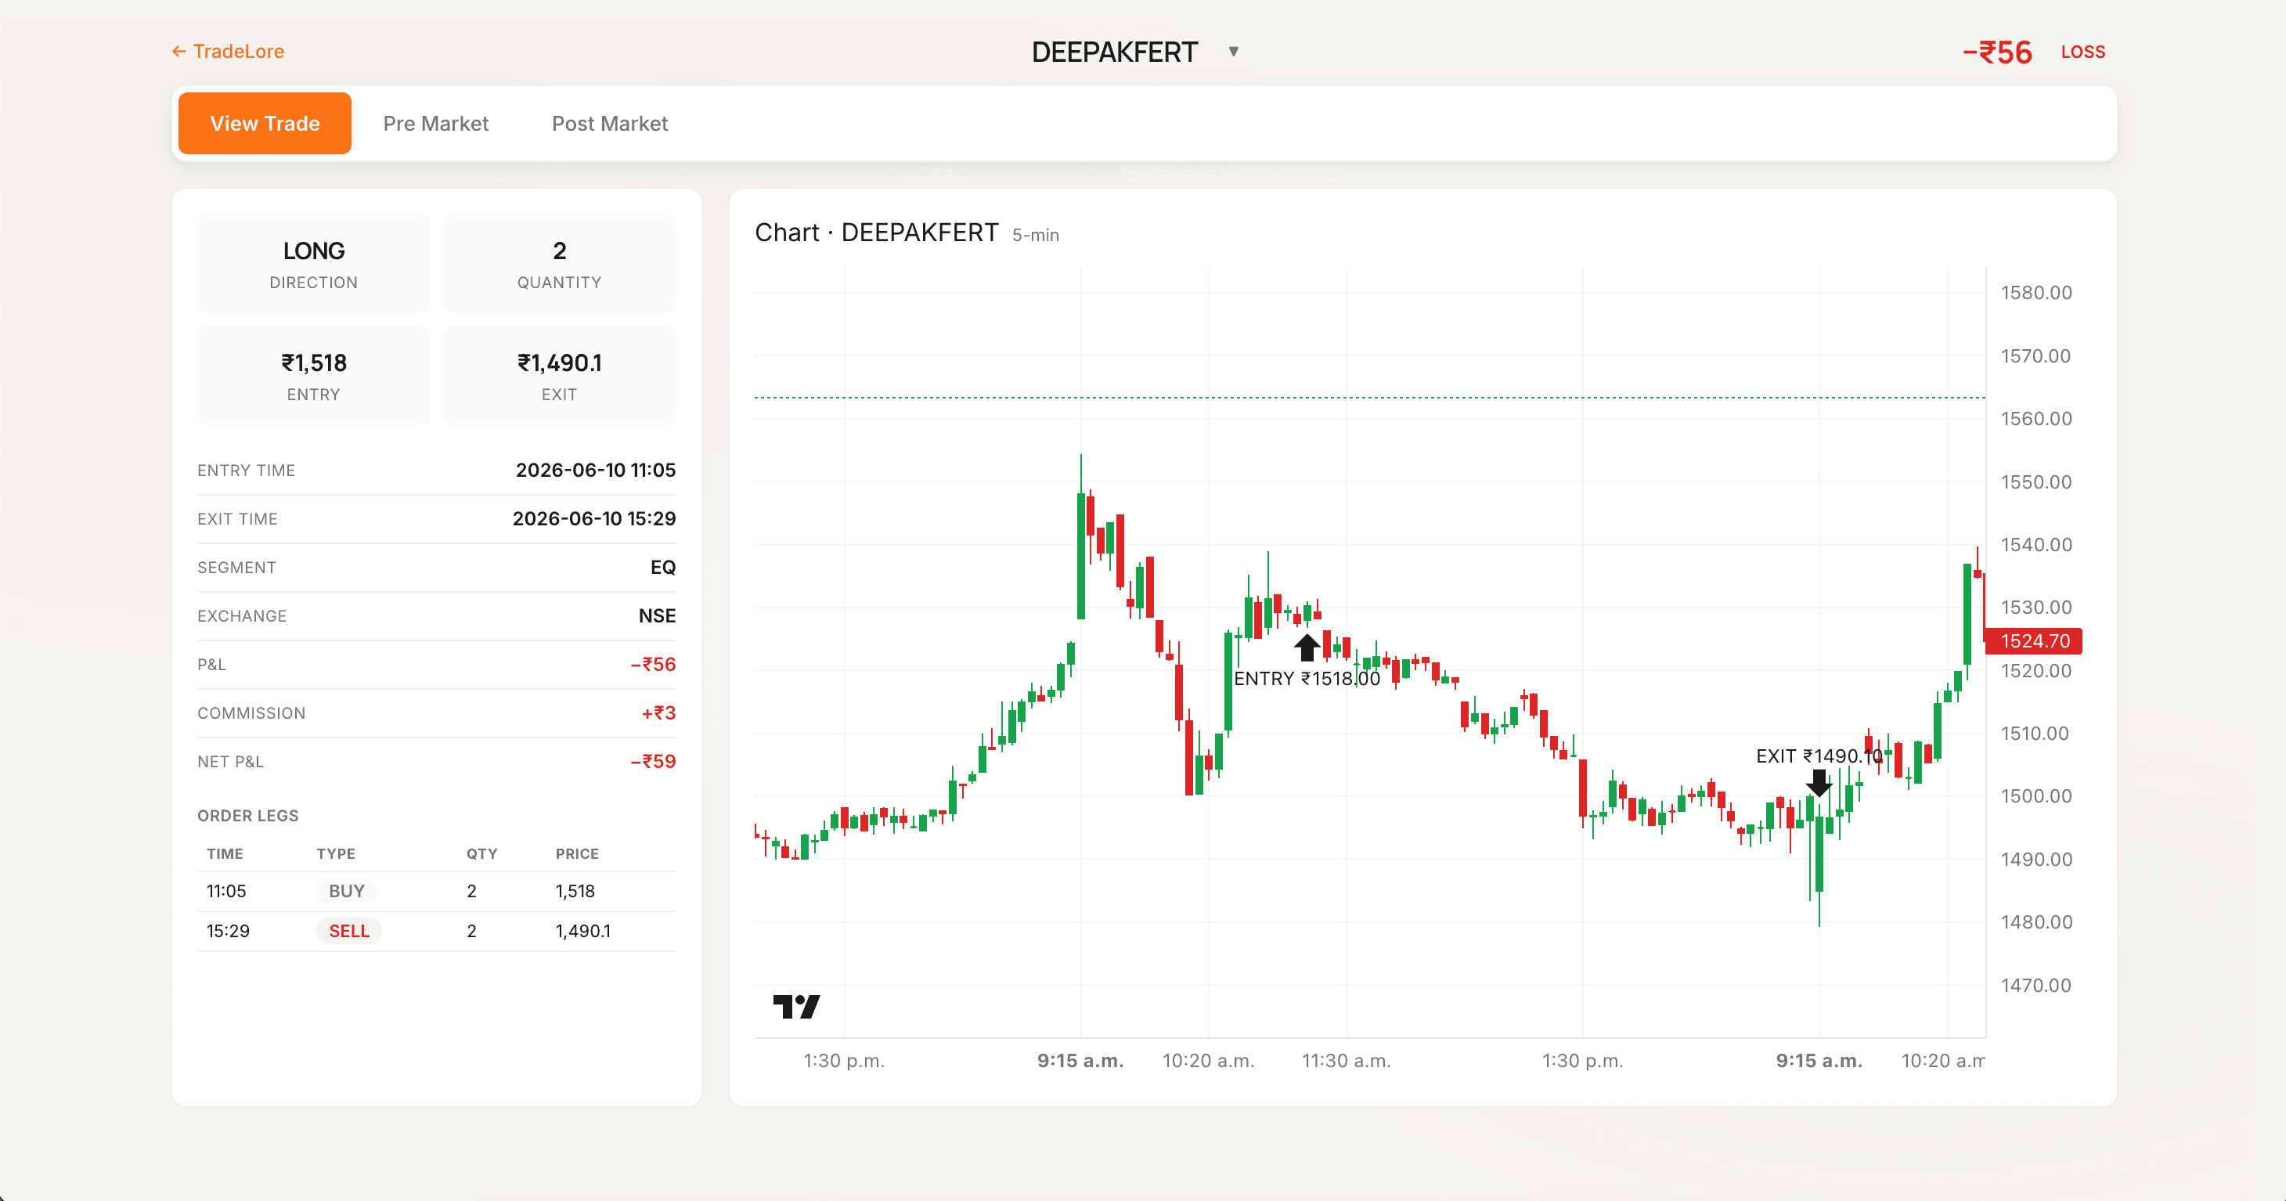Click order leg price 1,518
Viewport: 2286px width, 1201px height.
click(x=575, y=891)
